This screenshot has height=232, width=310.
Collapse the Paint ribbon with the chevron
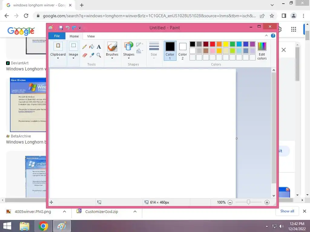click(x=266, y=36)
